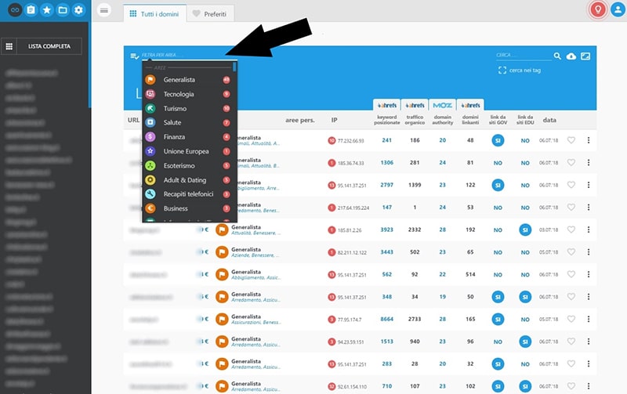Click the red lightbulb tips icon
This screenshot has height=394, width=627.
coord(598,10)
